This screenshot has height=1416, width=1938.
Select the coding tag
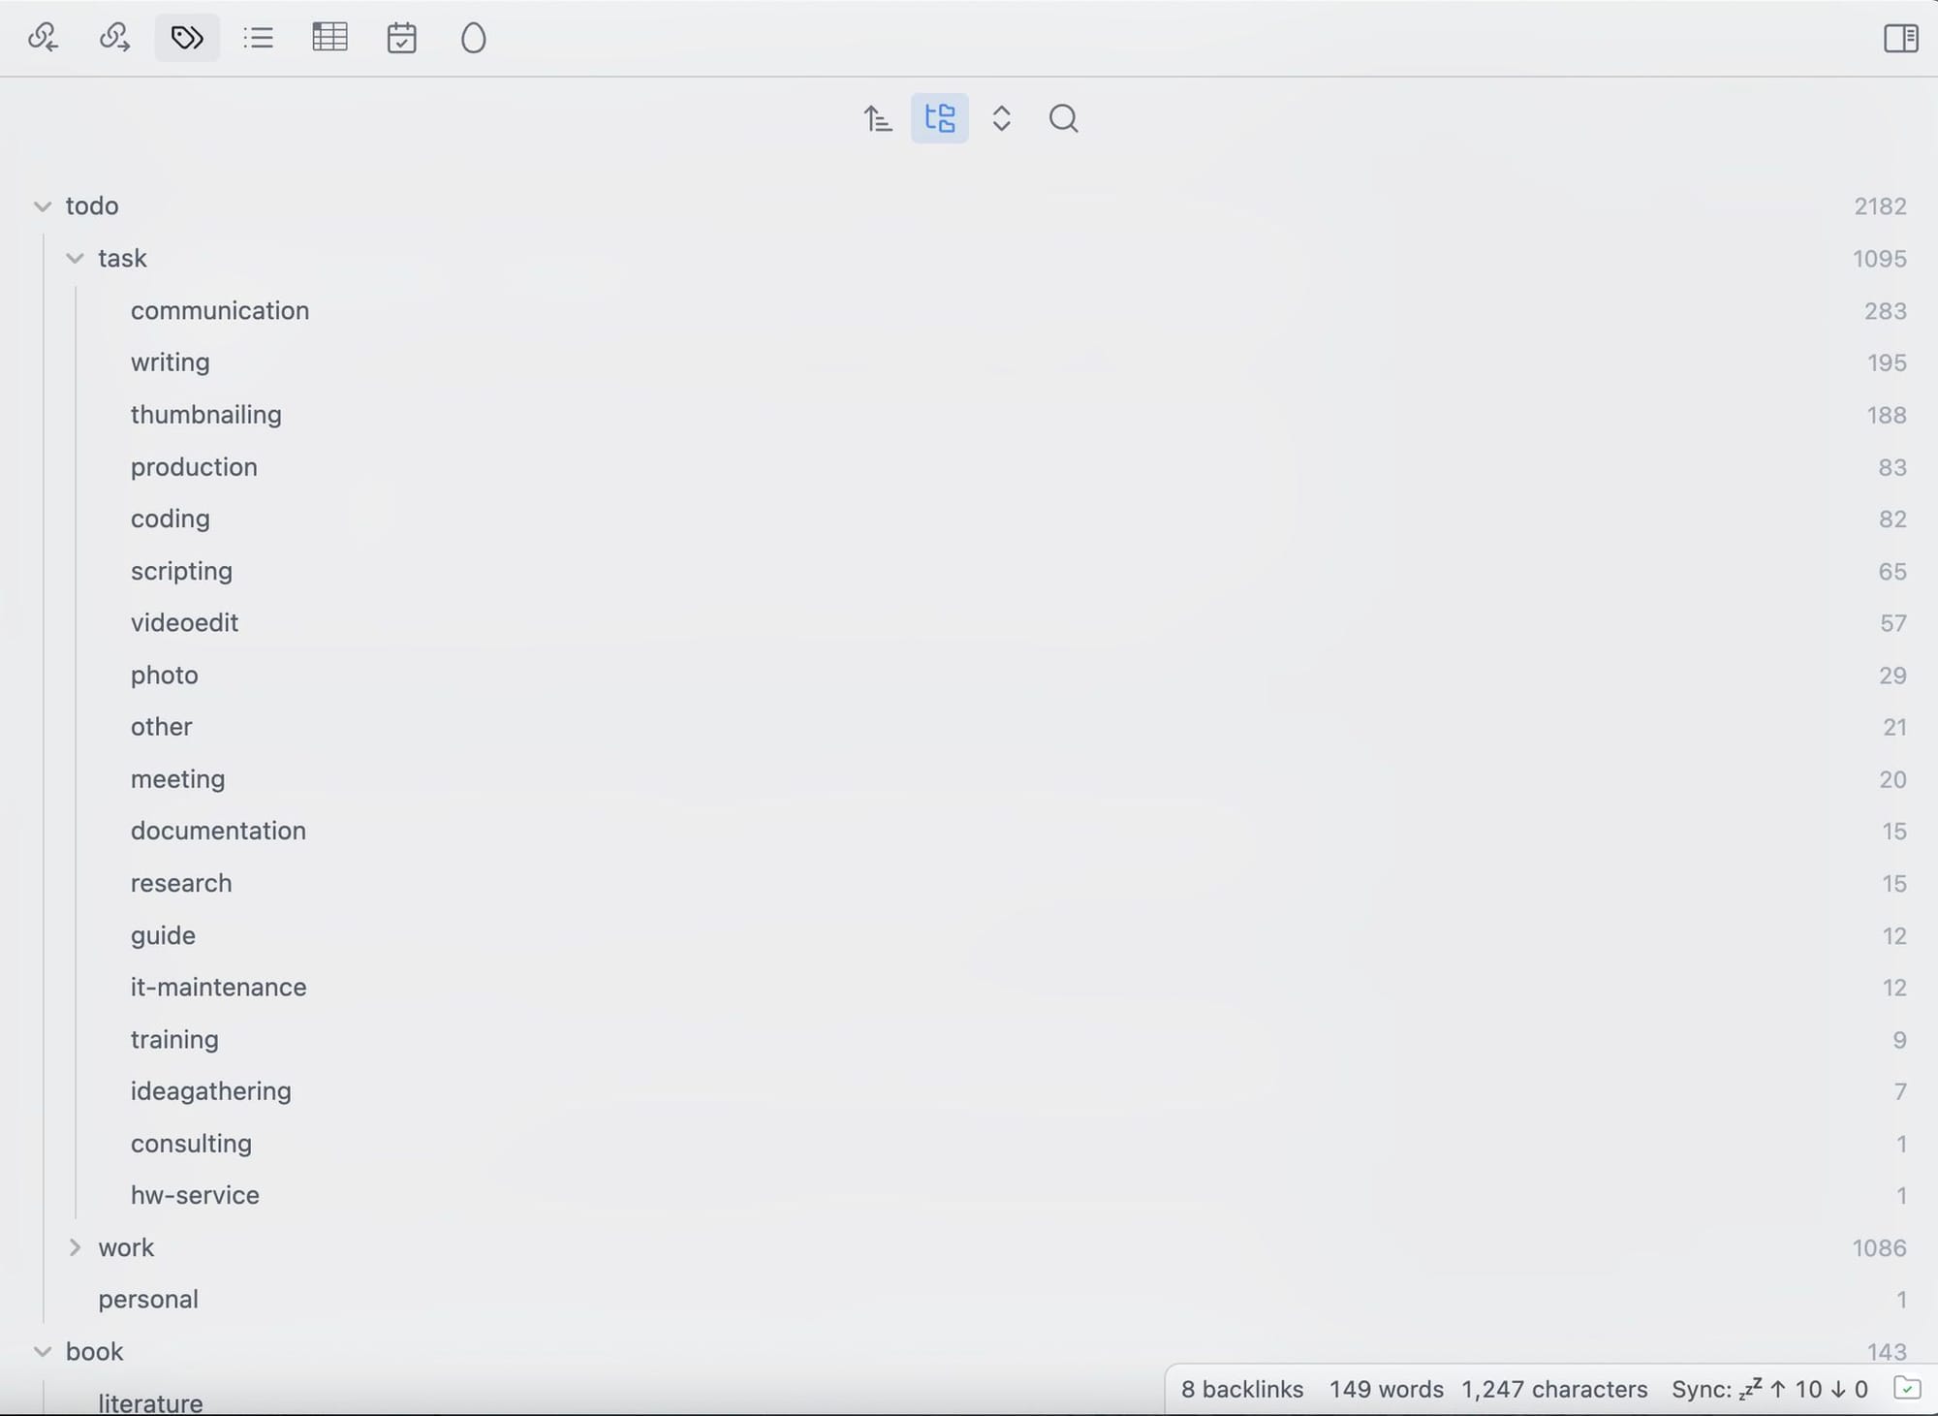171,519
